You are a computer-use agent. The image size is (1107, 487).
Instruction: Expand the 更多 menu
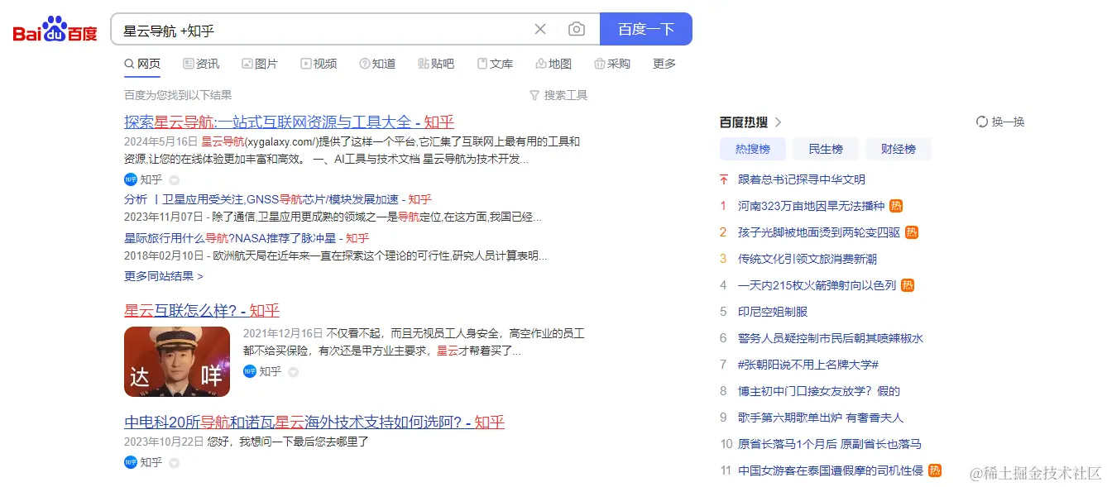[664, 64]
